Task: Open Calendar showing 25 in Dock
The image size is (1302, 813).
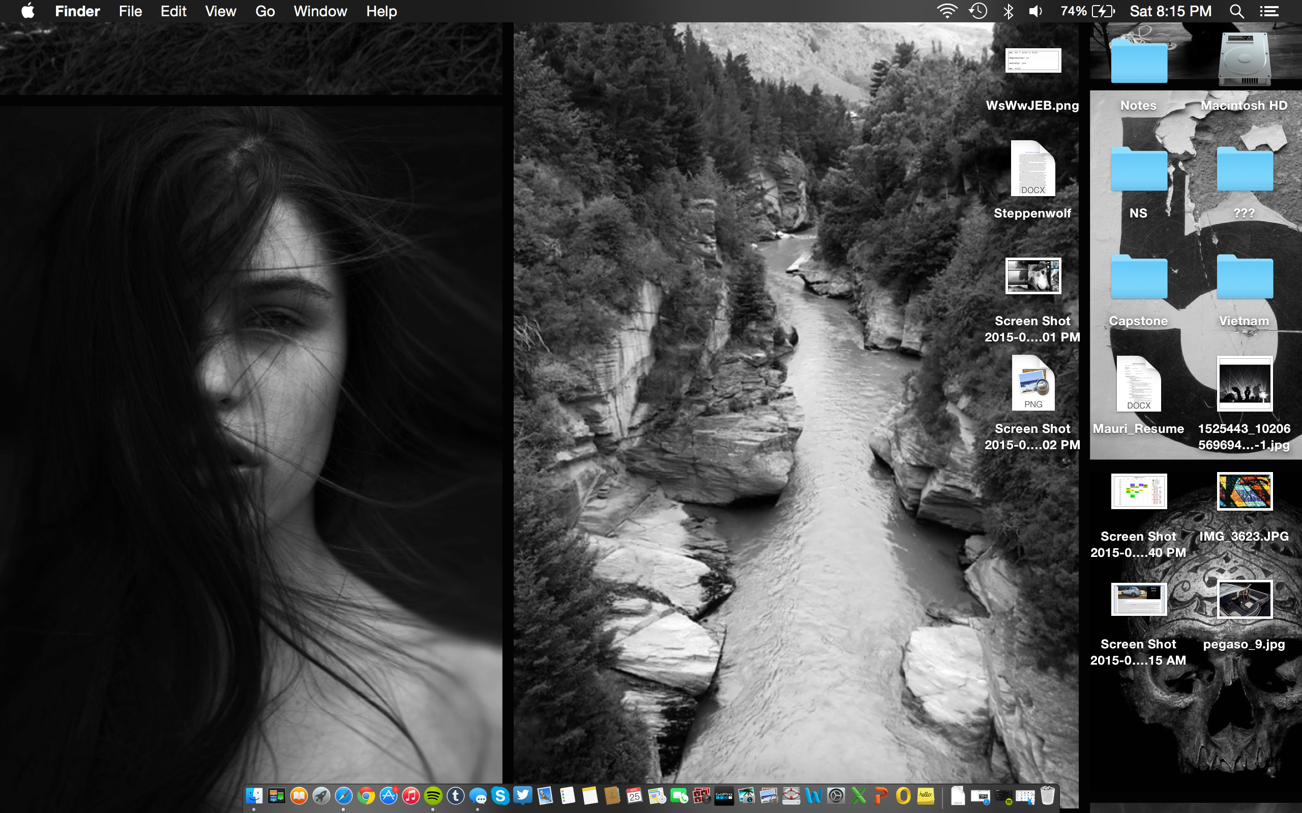Action: coord(635,795)
